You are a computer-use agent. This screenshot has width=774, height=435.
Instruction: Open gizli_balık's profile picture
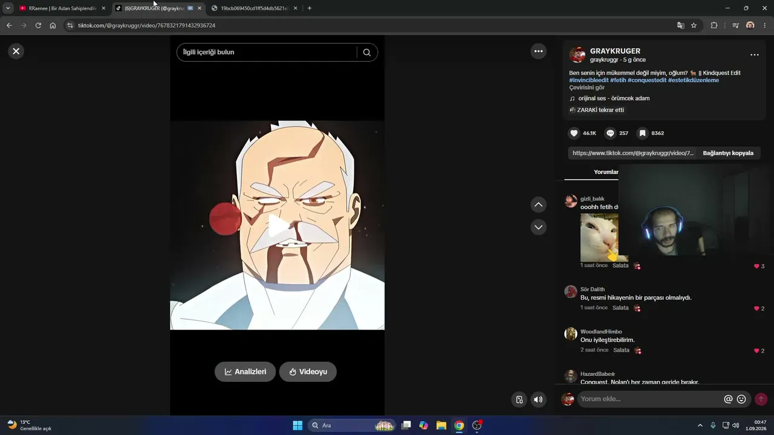(571, 201)
